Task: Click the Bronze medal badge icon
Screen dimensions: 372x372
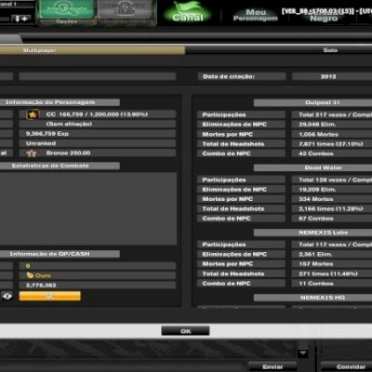Action: click(32, 153)
